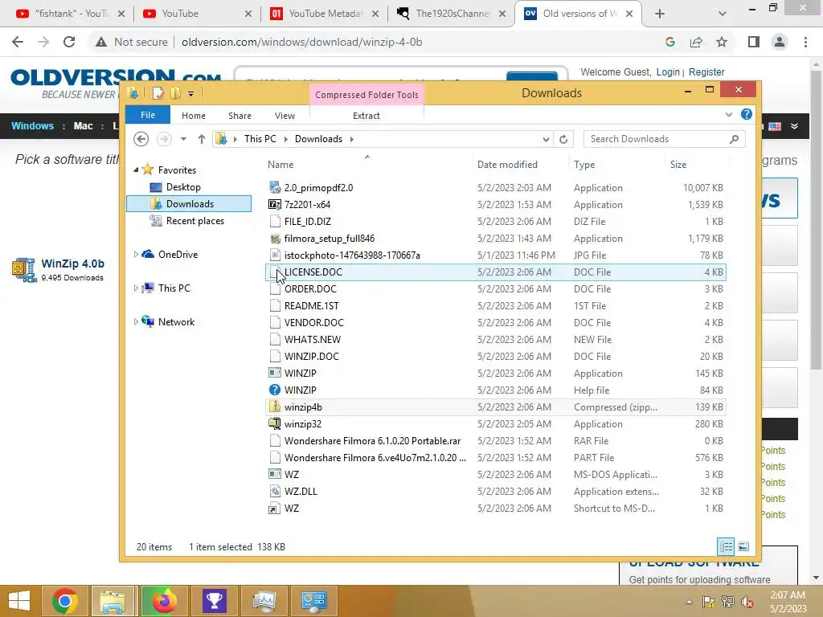823x617 pixels.
Task: Reload the Chrome page
Action: pyautogui.click(x=69, y=42)
